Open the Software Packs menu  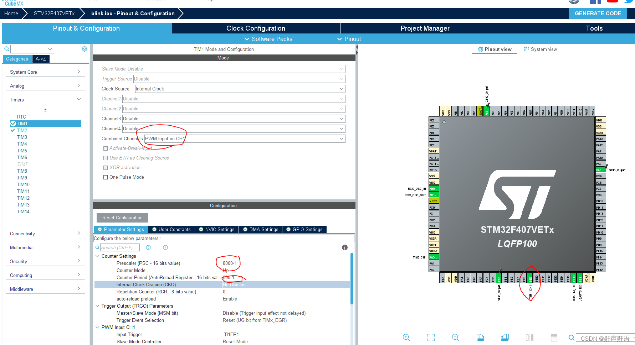pos(268,39)
